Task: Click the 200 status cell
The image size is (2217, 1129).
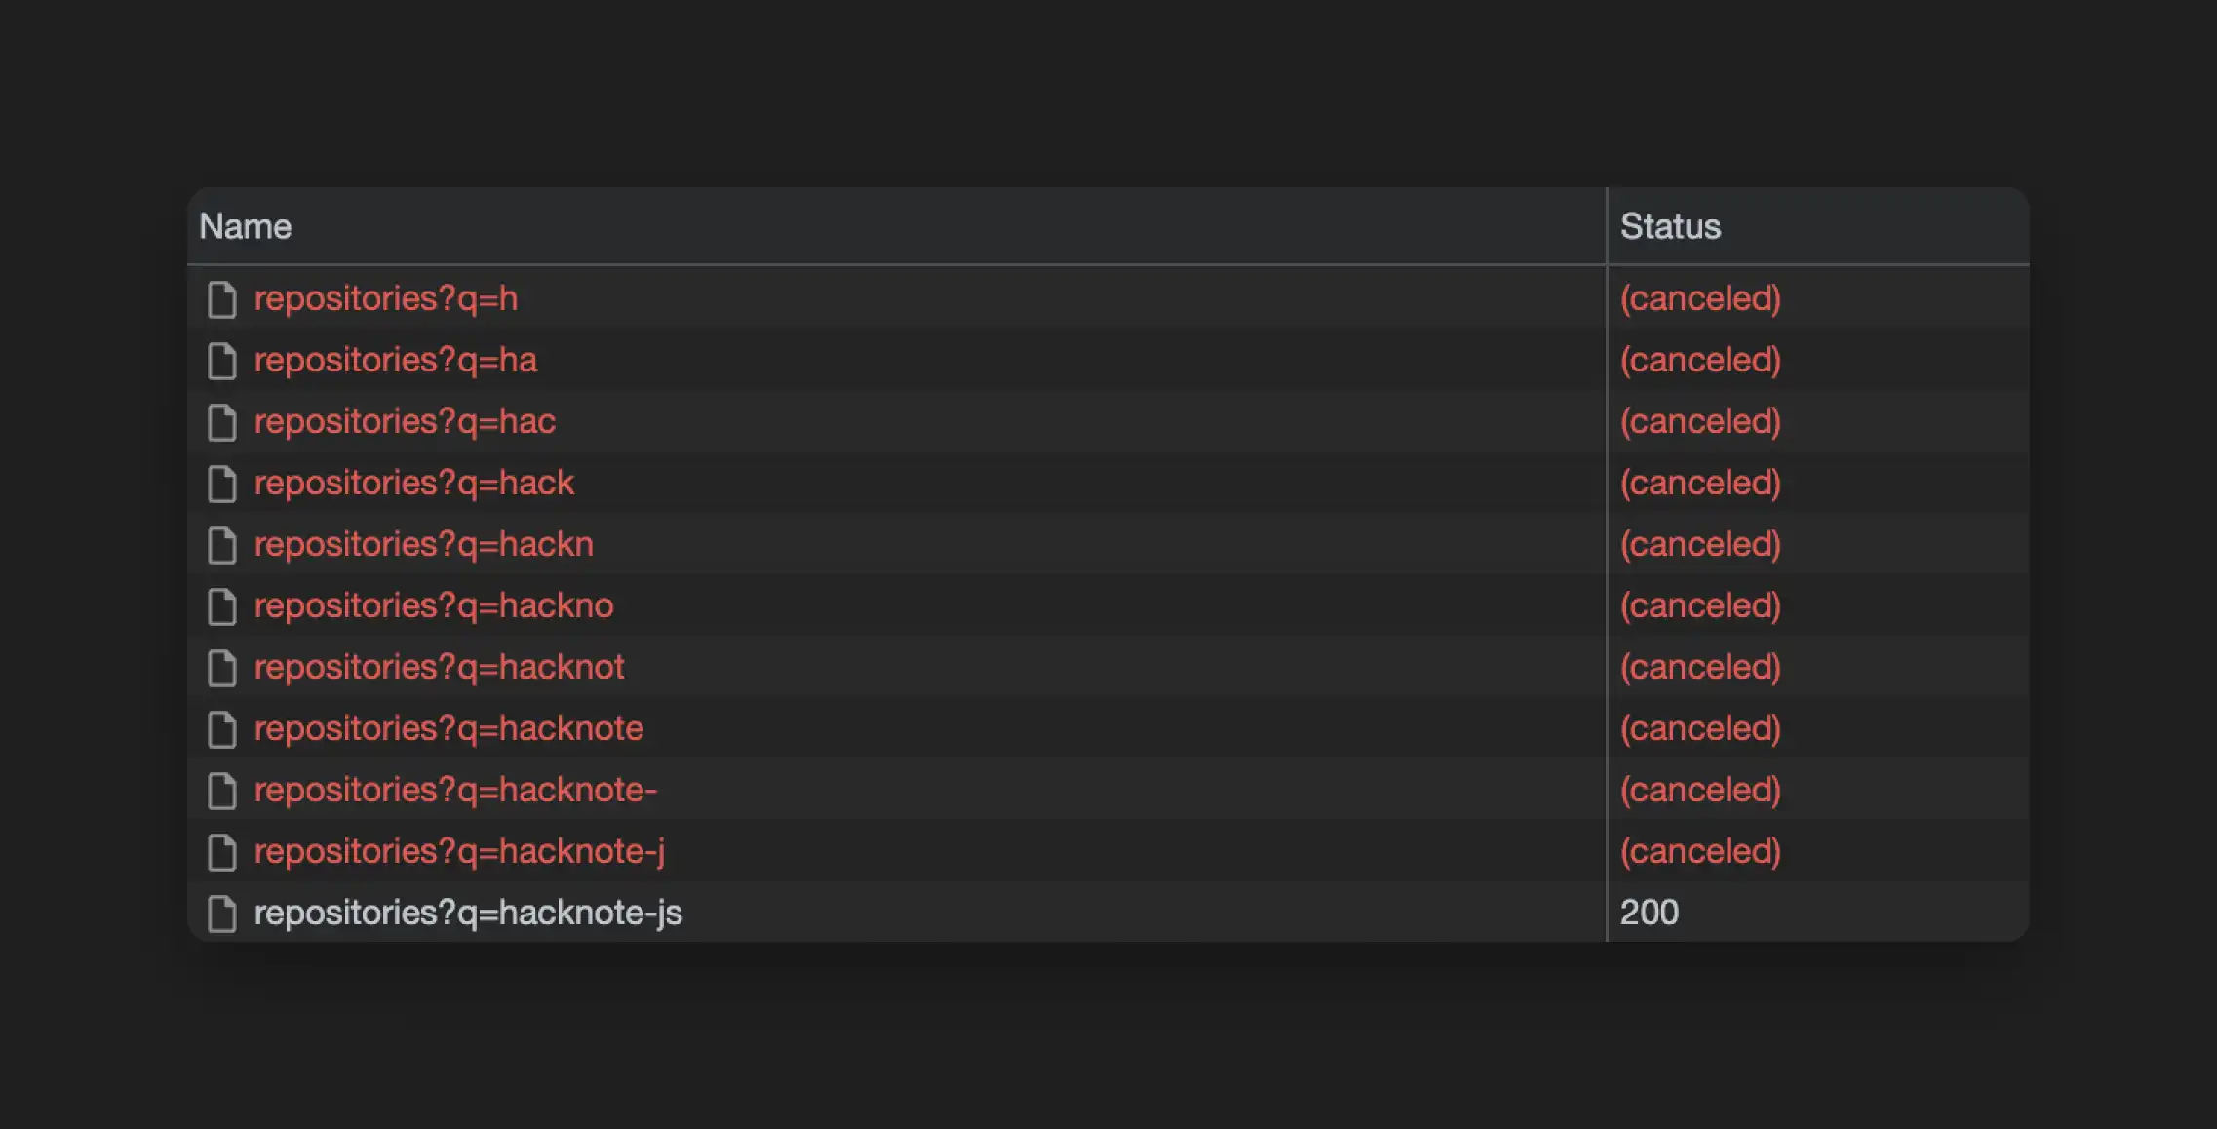Action: point(1649,913)
